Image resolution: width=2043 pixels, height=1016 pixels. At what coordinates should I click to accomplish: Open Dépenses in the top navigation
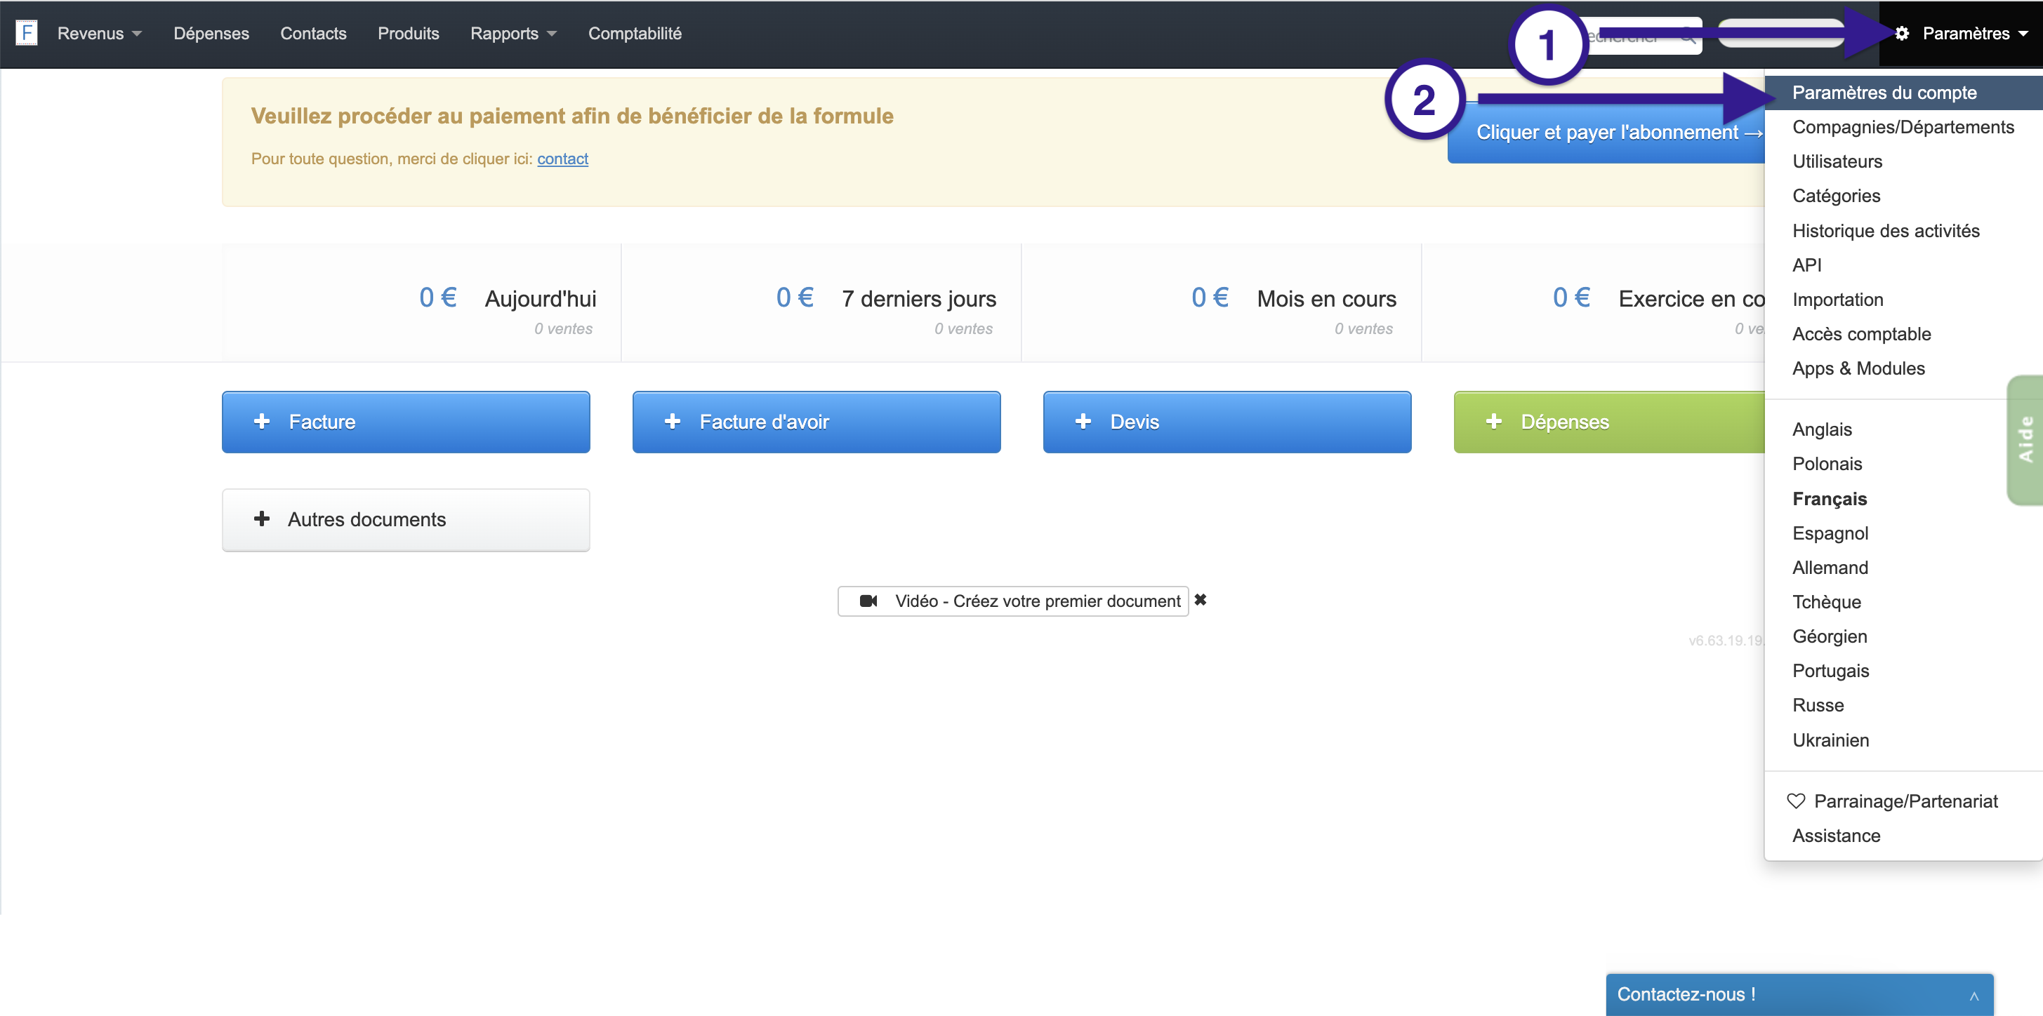(211, 33)
